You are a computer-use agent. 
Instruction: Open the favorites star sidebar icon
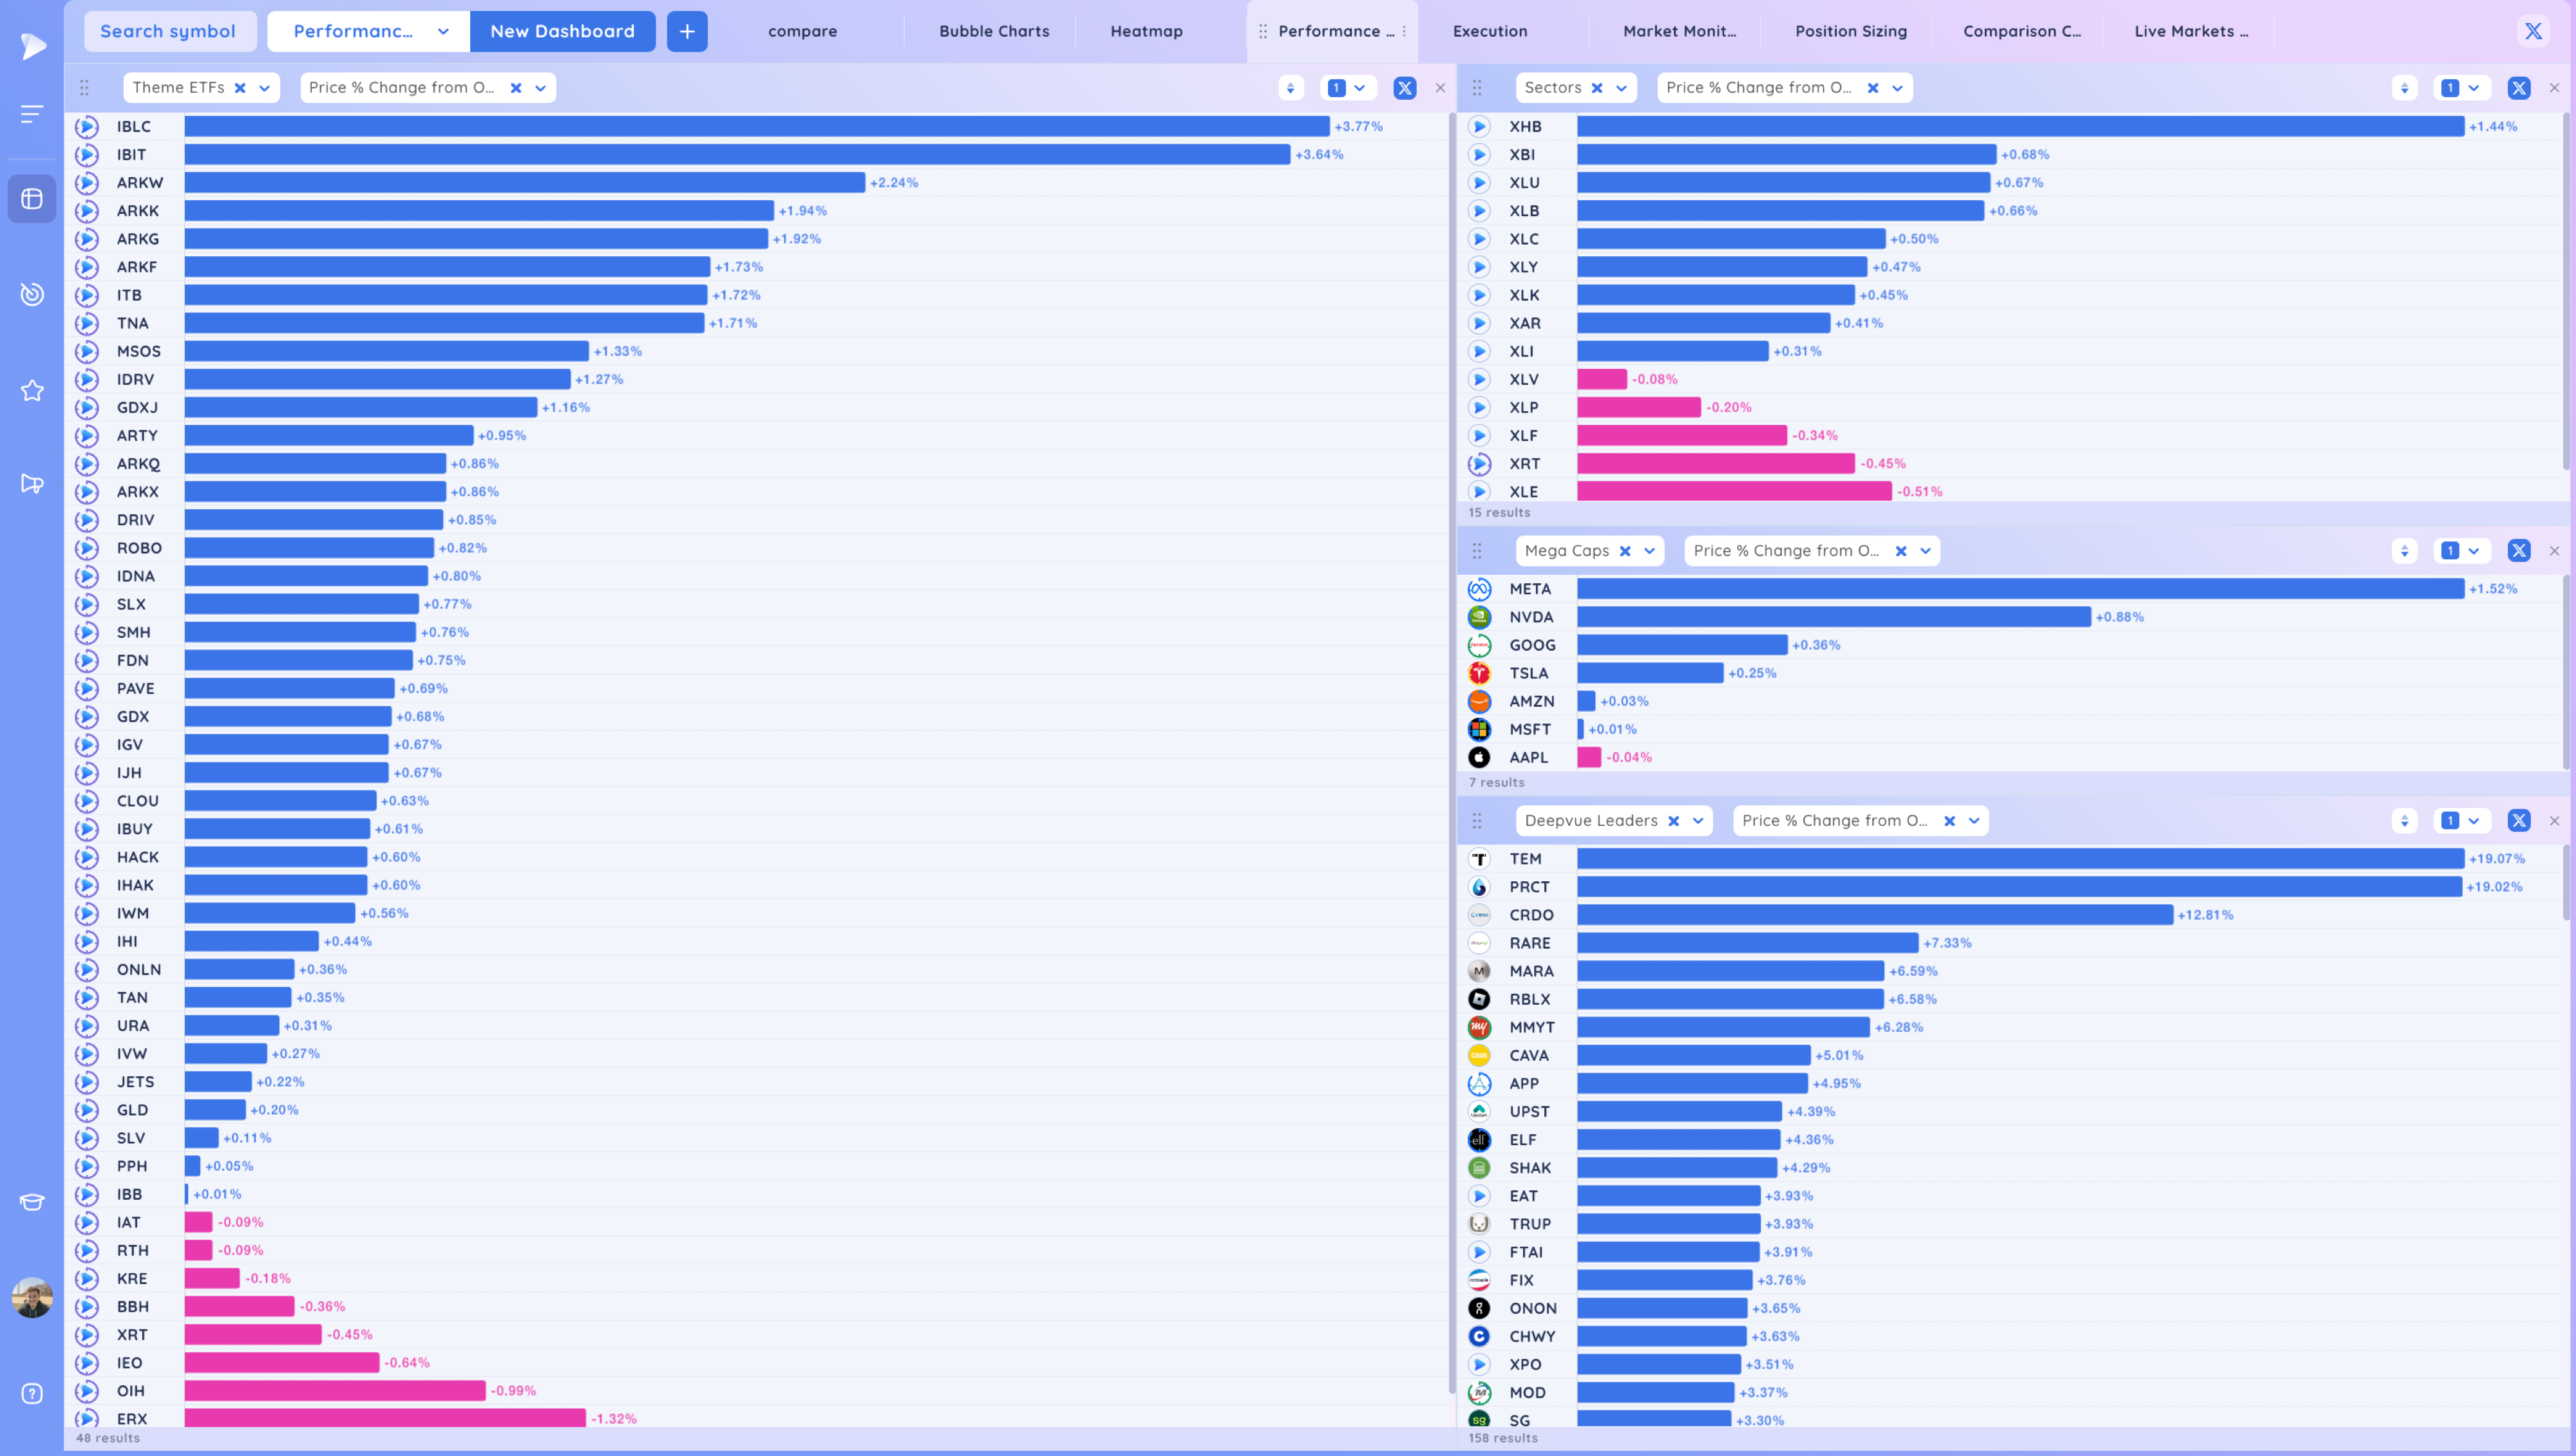32,390
